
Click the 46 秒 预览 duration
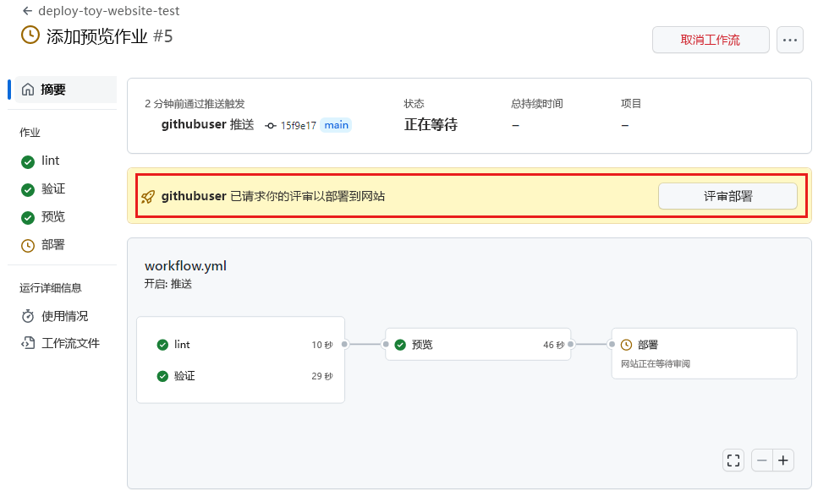pos(553,346)
